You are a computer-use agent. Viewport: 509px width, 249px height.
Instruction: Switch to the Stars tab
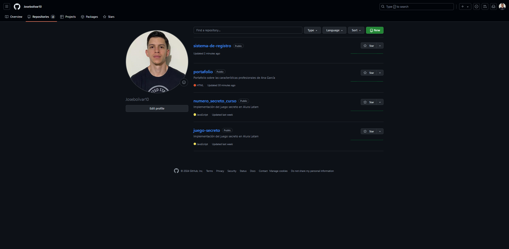click(109, 17)
